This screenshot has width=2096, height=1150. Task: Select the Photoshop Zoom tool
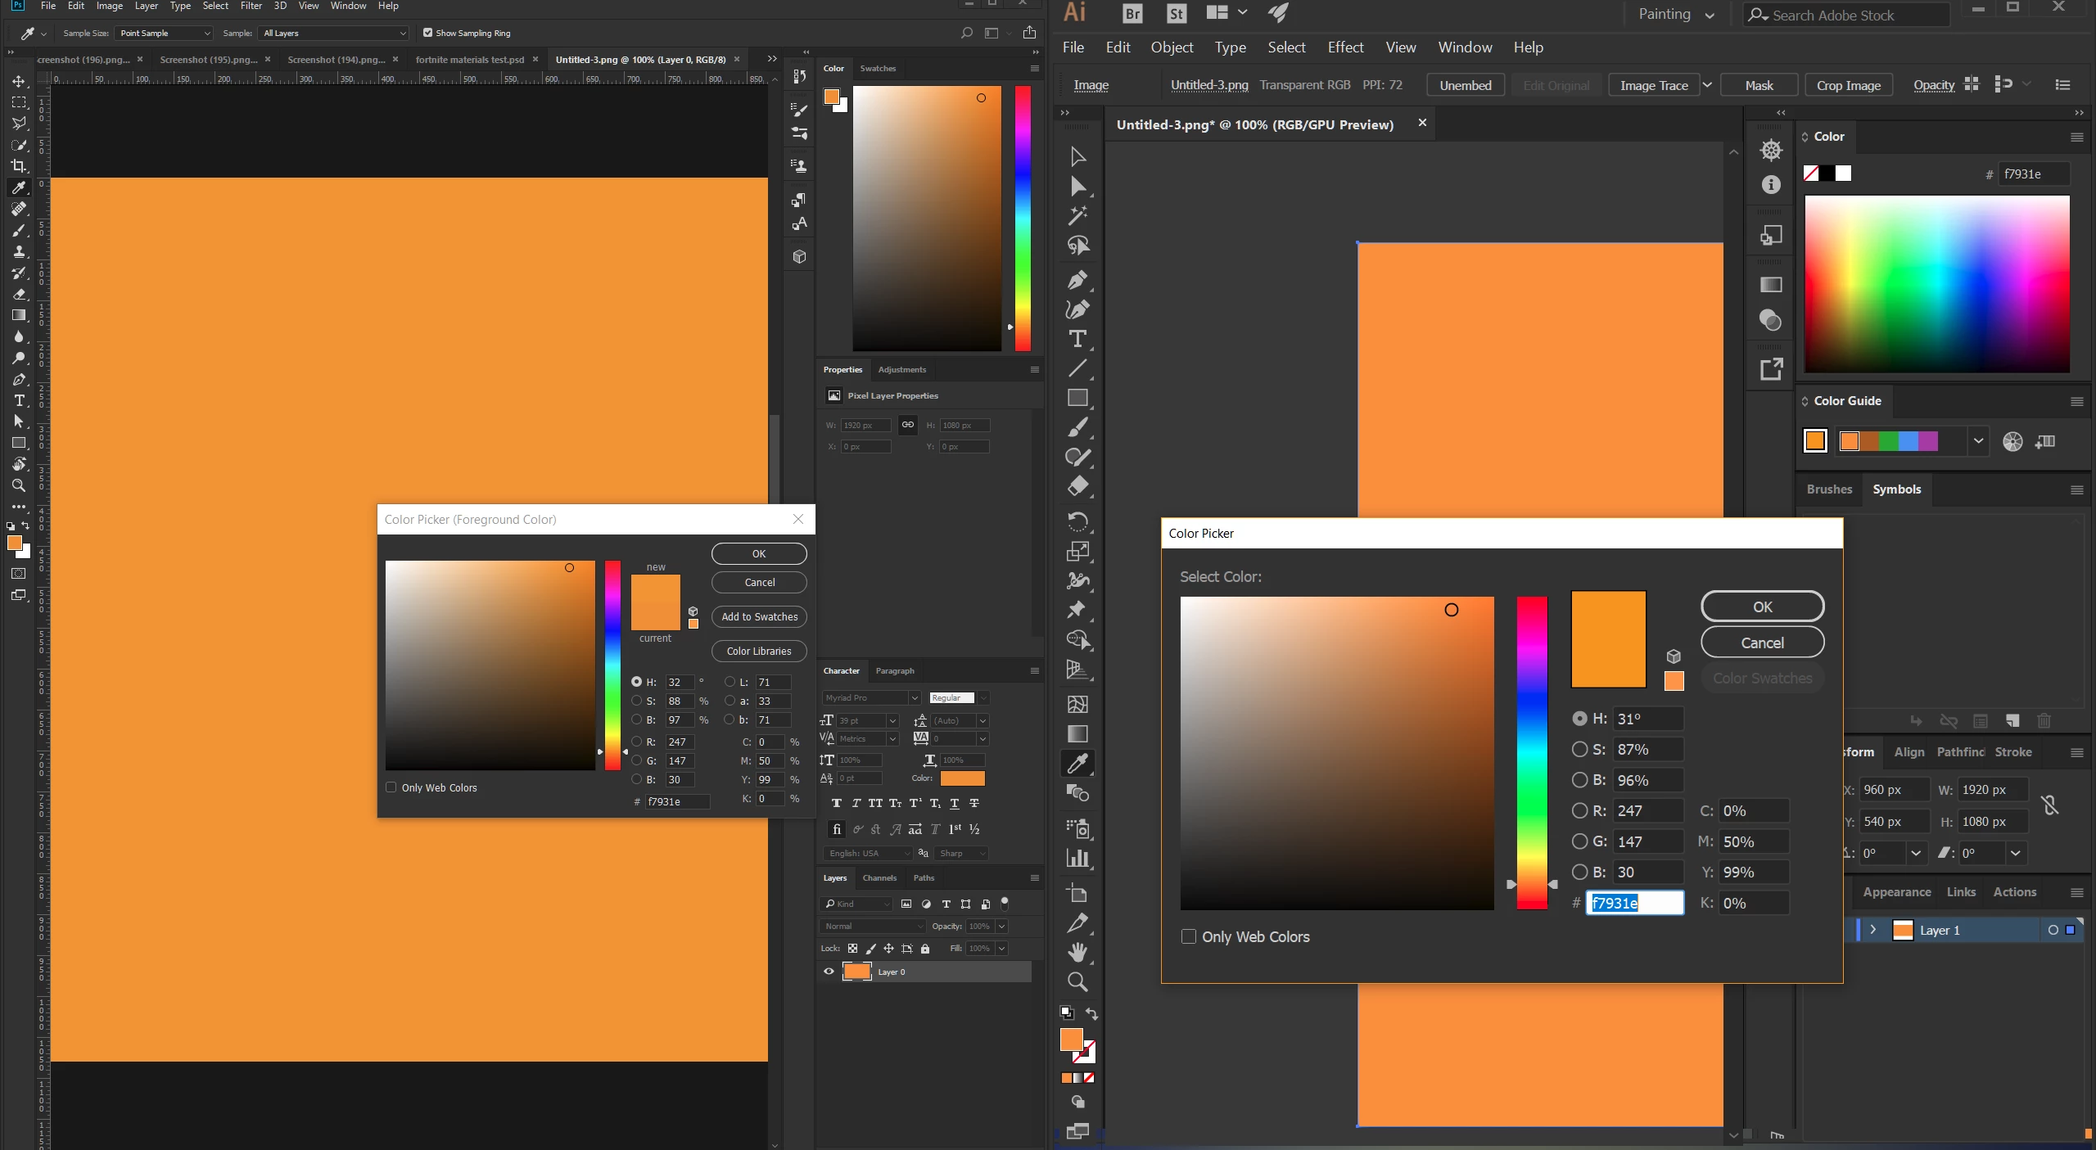pyautogui.click(x=19, y=485)
